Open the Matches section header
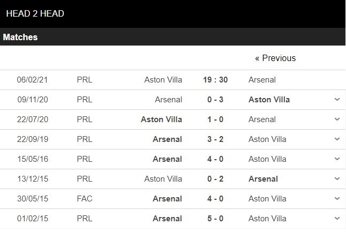The height and width of the screenshot is (232, 346). pos(20,37)
